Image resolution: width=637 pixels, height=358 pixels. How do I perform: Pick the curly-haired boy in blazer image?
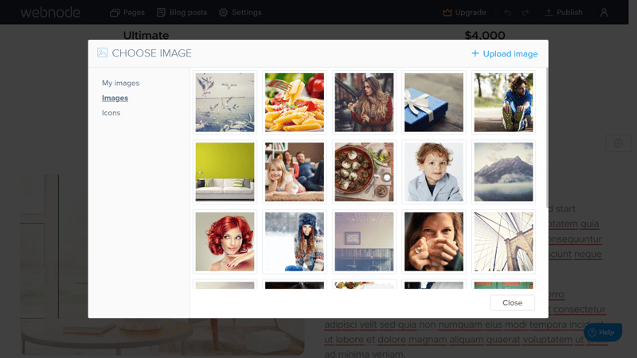[x=434, y=172]
